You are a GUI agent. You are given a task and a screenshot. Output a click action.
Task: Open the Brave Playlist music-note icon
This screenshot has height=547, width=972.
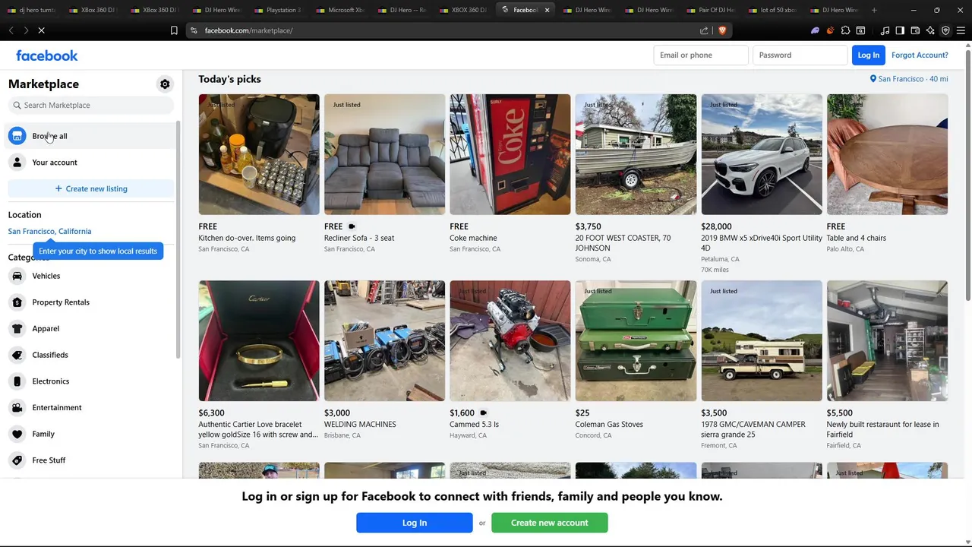(x=885, y=30)
